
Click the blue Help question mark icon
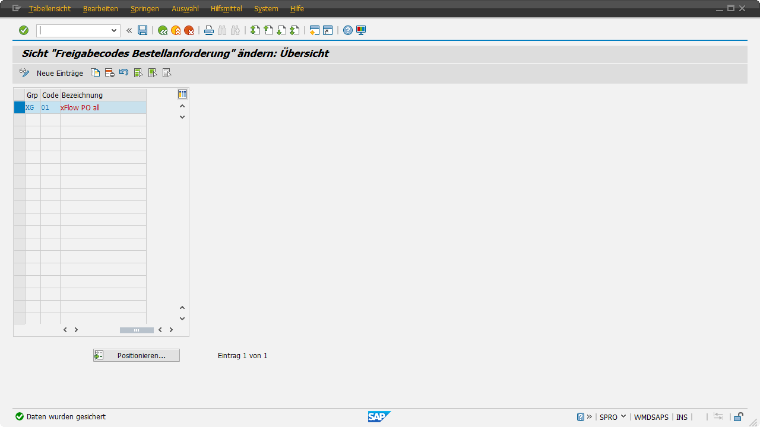pos(348,30)
